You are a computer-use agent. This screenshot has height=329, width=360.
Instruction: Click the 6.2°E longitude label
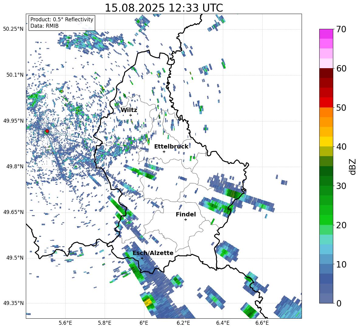pyautogui.click(x=183, y=323)
